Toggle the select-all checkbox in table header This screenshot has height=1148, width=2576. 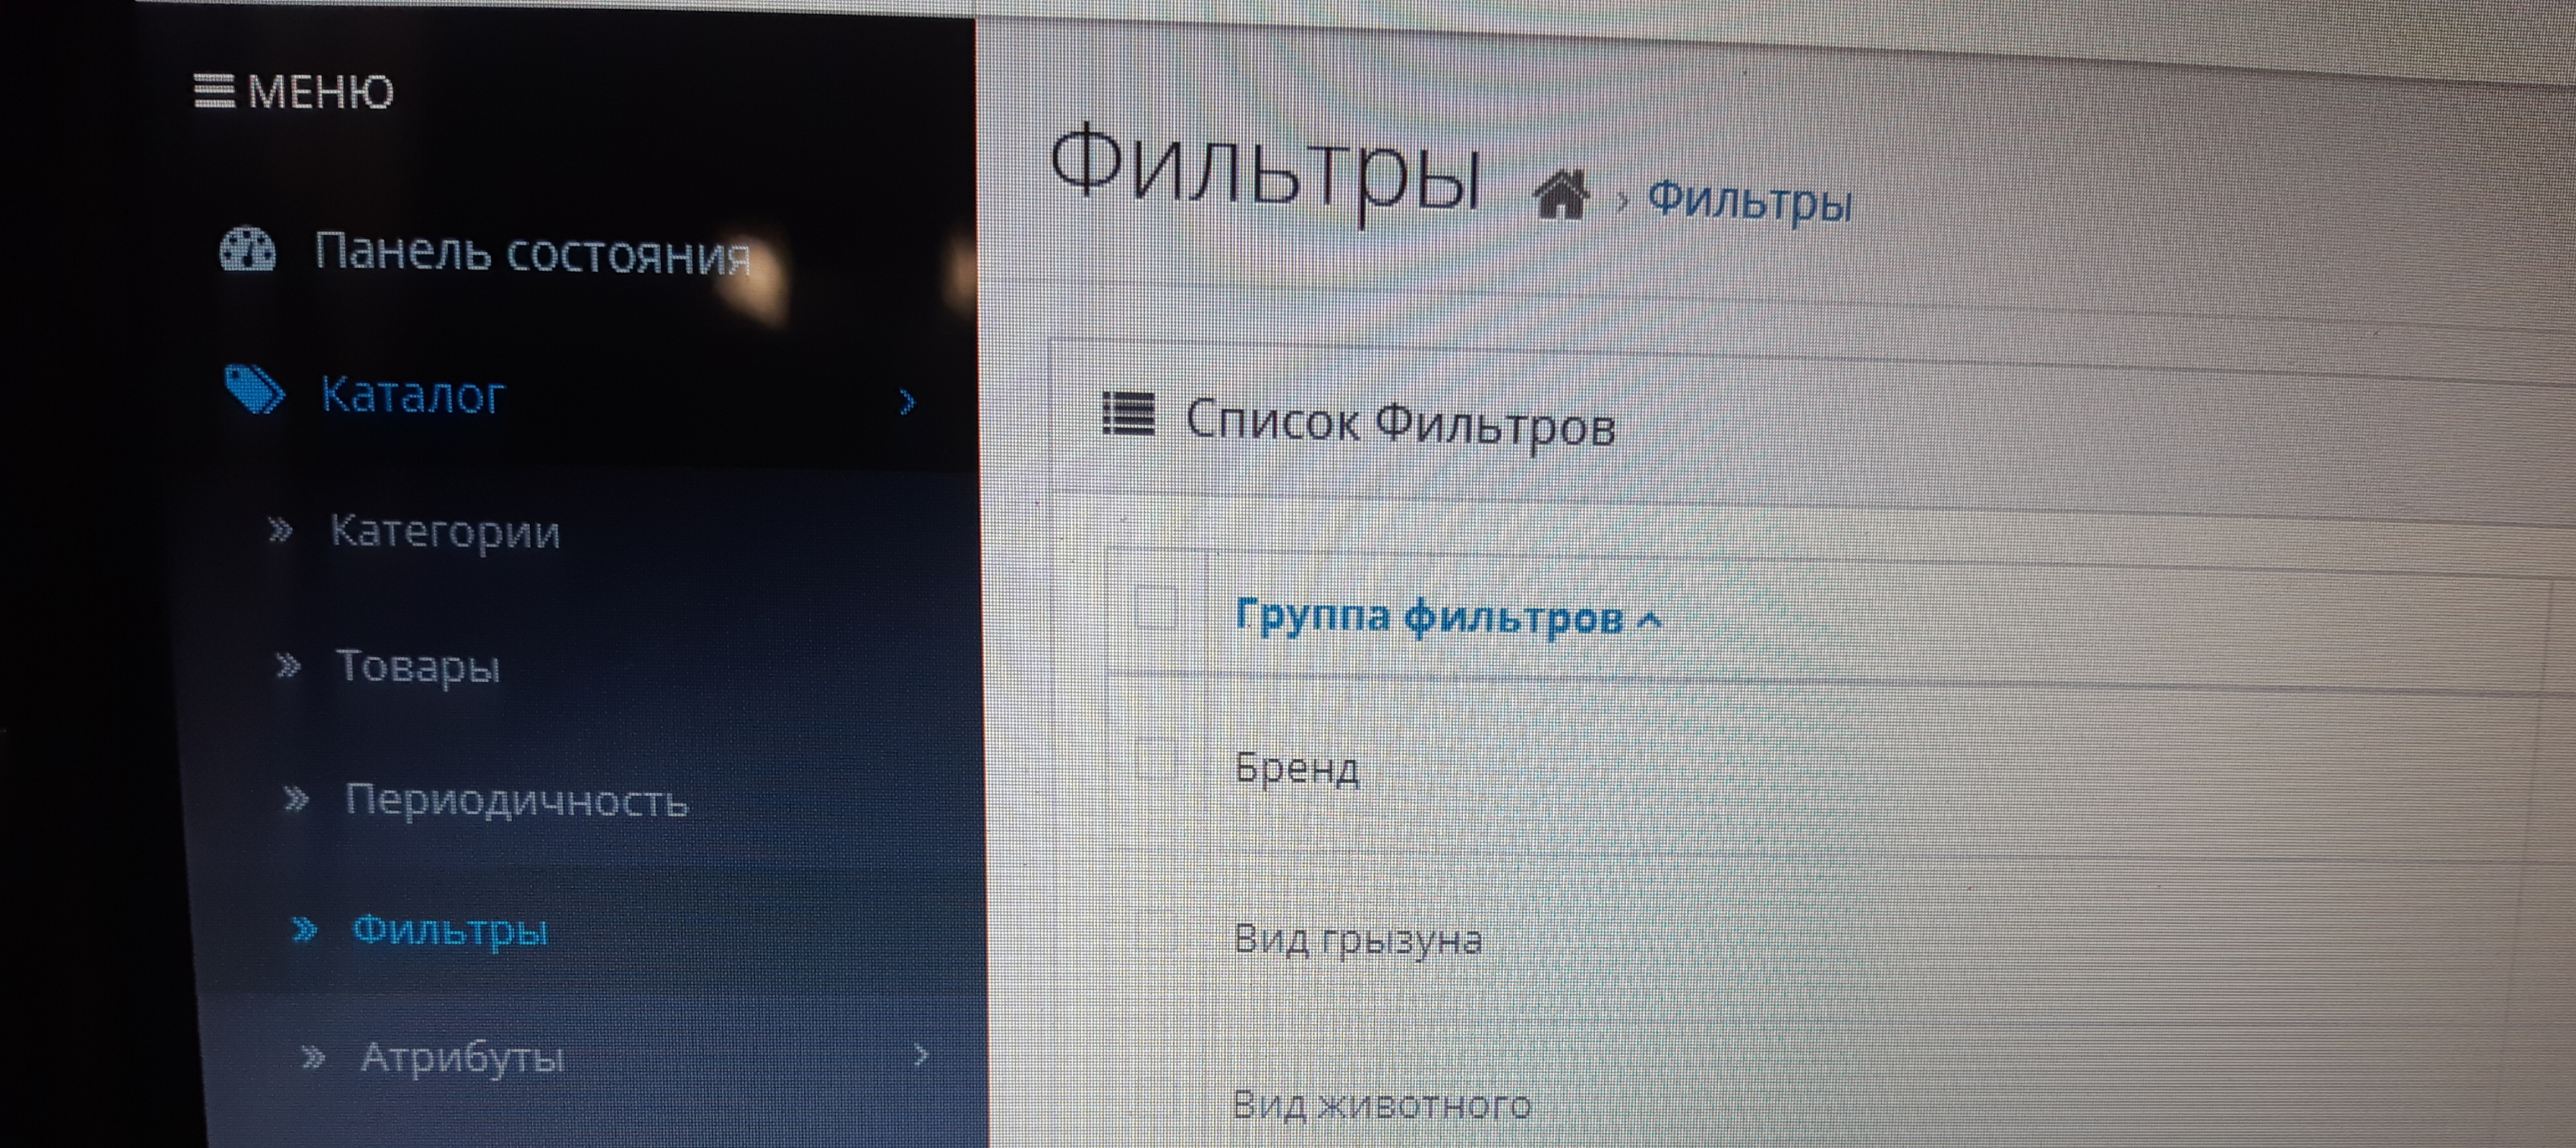(x=1157, y=607)
